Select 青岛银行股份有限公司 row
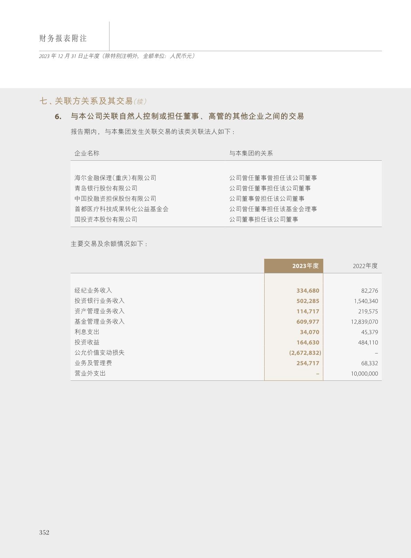The height and width of the screenshot is (558, 411). click(x=106, y=188)
